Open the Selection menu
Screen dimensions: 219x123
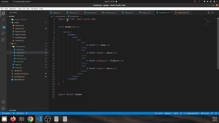point(13,9)
